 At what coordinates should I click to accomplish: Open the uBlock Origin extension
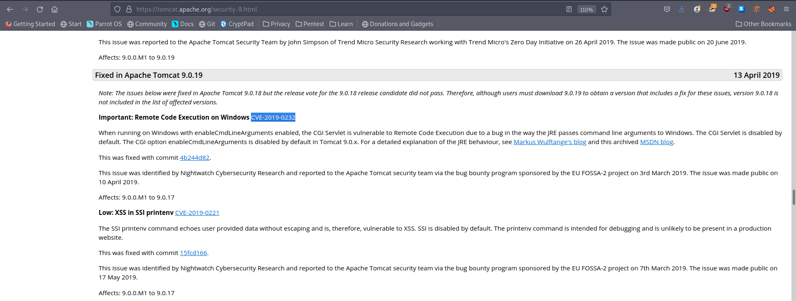pos(727,9)
